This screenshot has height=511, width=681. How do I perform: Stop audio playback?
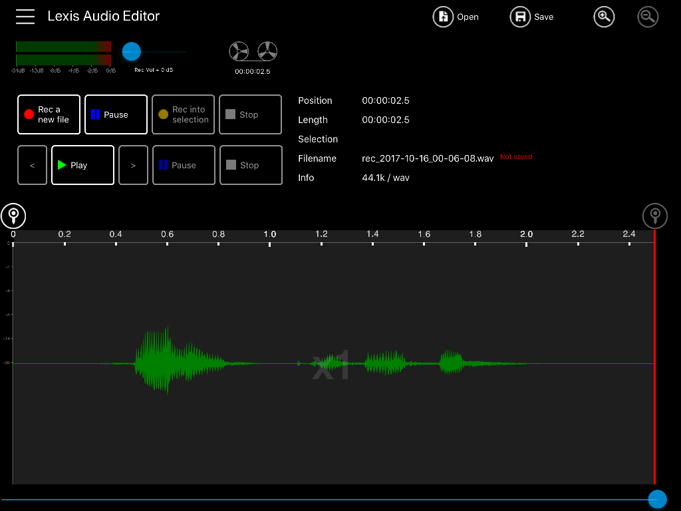click(251, 165)
